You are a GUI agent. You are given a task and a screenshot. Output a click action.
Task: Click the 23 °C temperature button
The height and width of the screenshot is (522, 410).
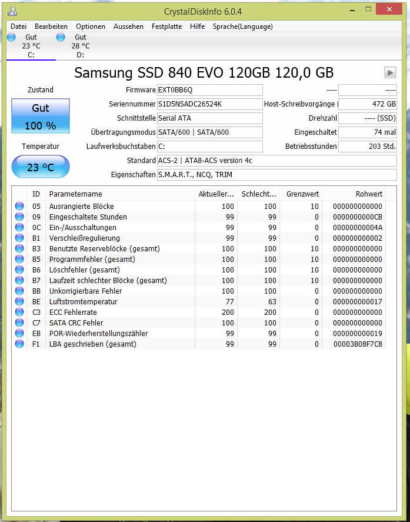click(x=41, y=167)
